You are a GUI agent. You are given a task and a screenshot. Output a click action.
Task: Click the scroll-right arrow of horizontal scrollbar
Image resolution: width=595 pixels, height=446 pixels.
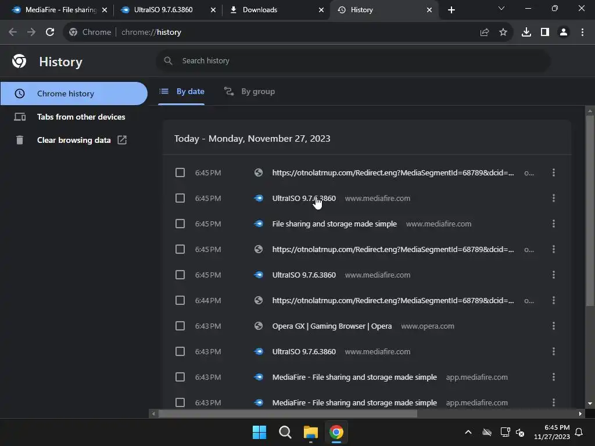(580, 413)
